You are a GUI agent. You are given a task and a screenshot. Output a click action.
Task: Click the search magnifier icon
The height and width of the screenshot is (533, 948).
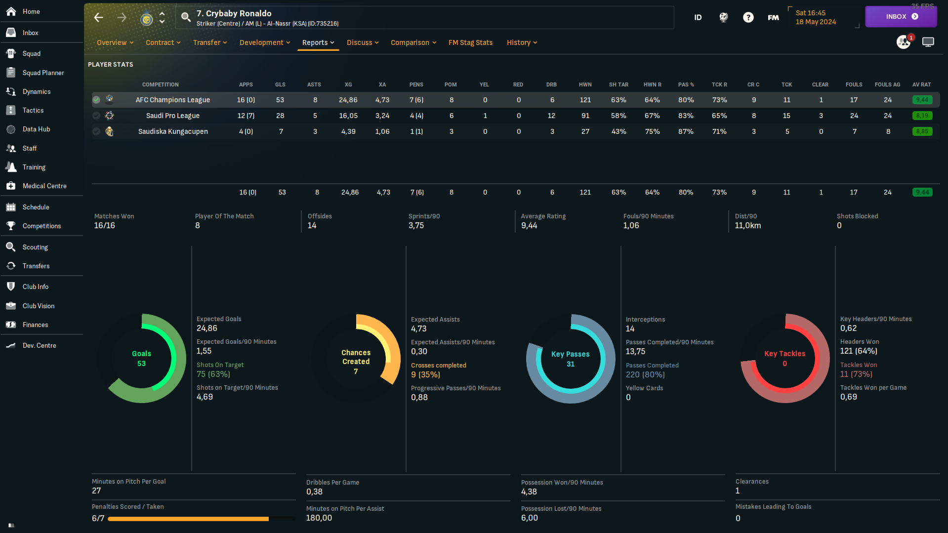pyautogui.click(x=186, y=17)
